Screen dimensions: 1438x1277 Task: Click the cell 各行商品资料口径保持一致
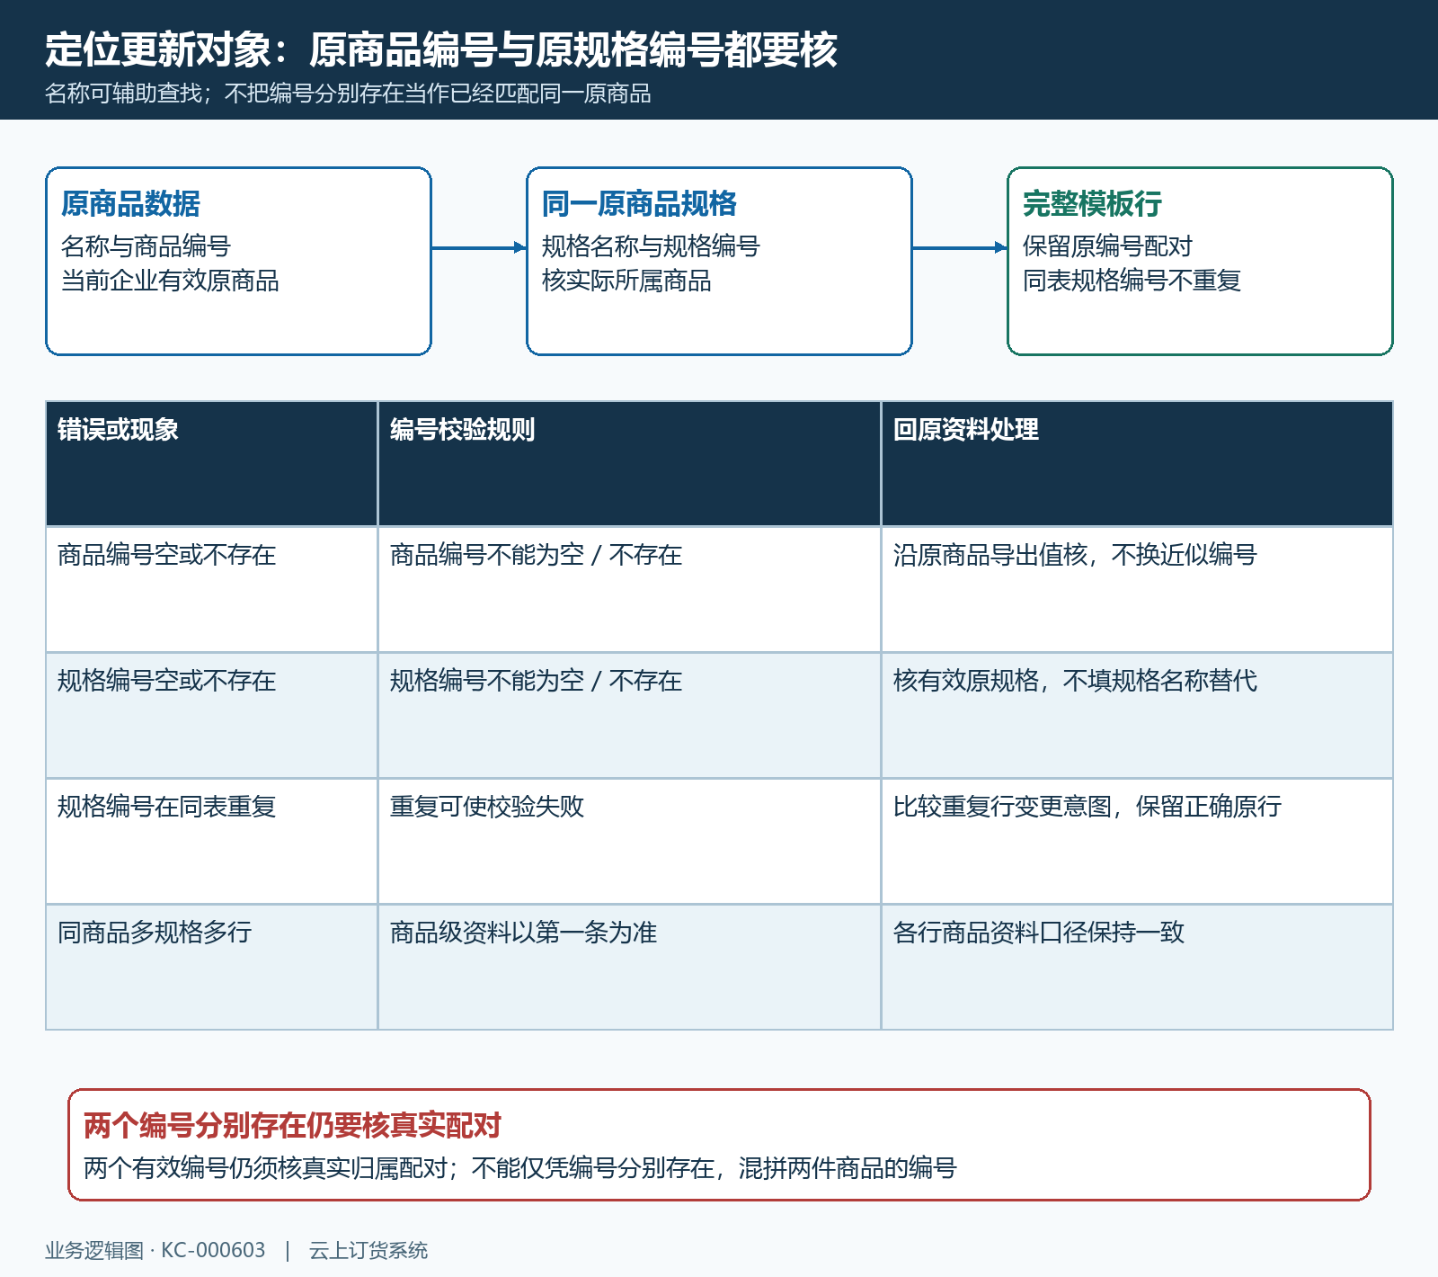tap(1137, 967)
